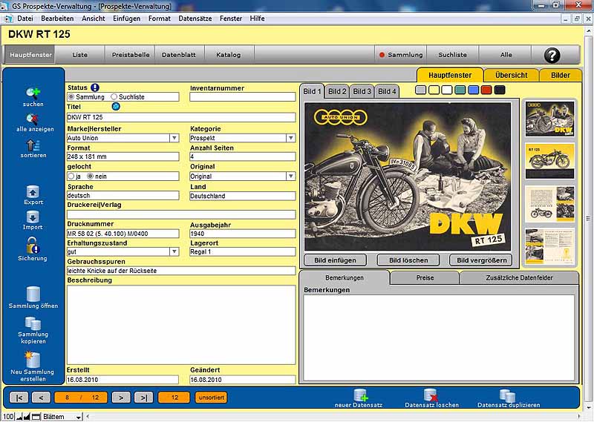The height and width of the screenshot is (422, 594).
Task: Open Original dropdown arrow
Action: (290, 177)
